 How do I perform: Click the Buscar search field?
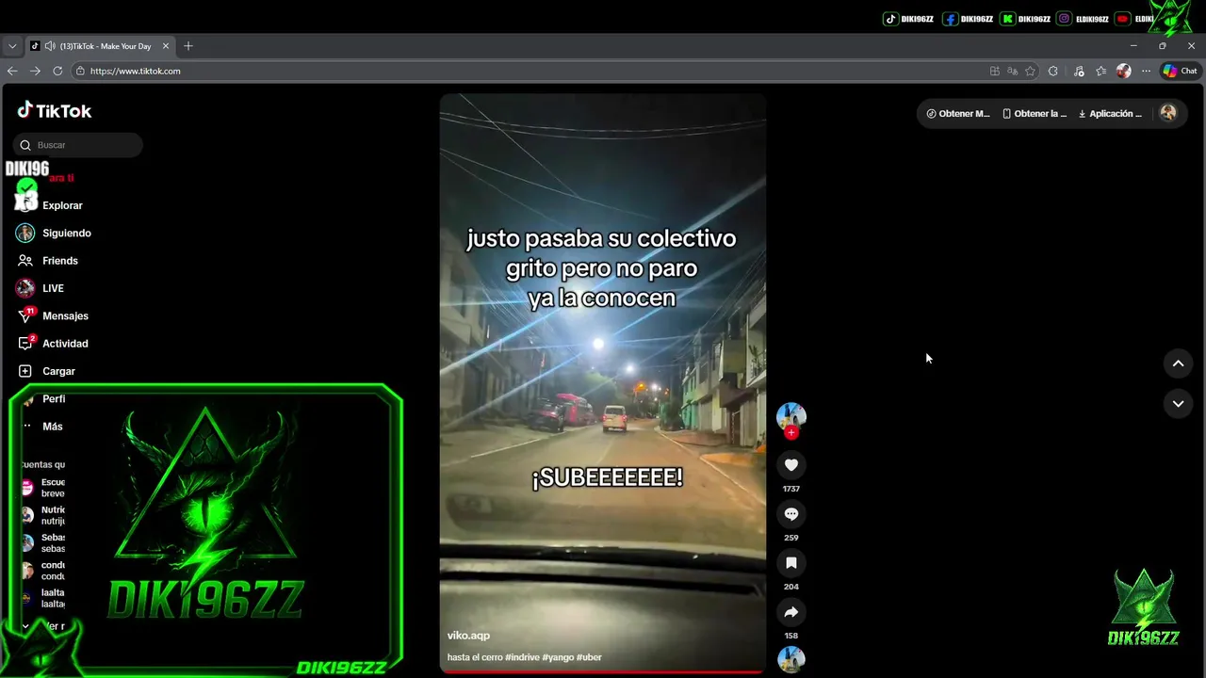[x=78, y=145]
